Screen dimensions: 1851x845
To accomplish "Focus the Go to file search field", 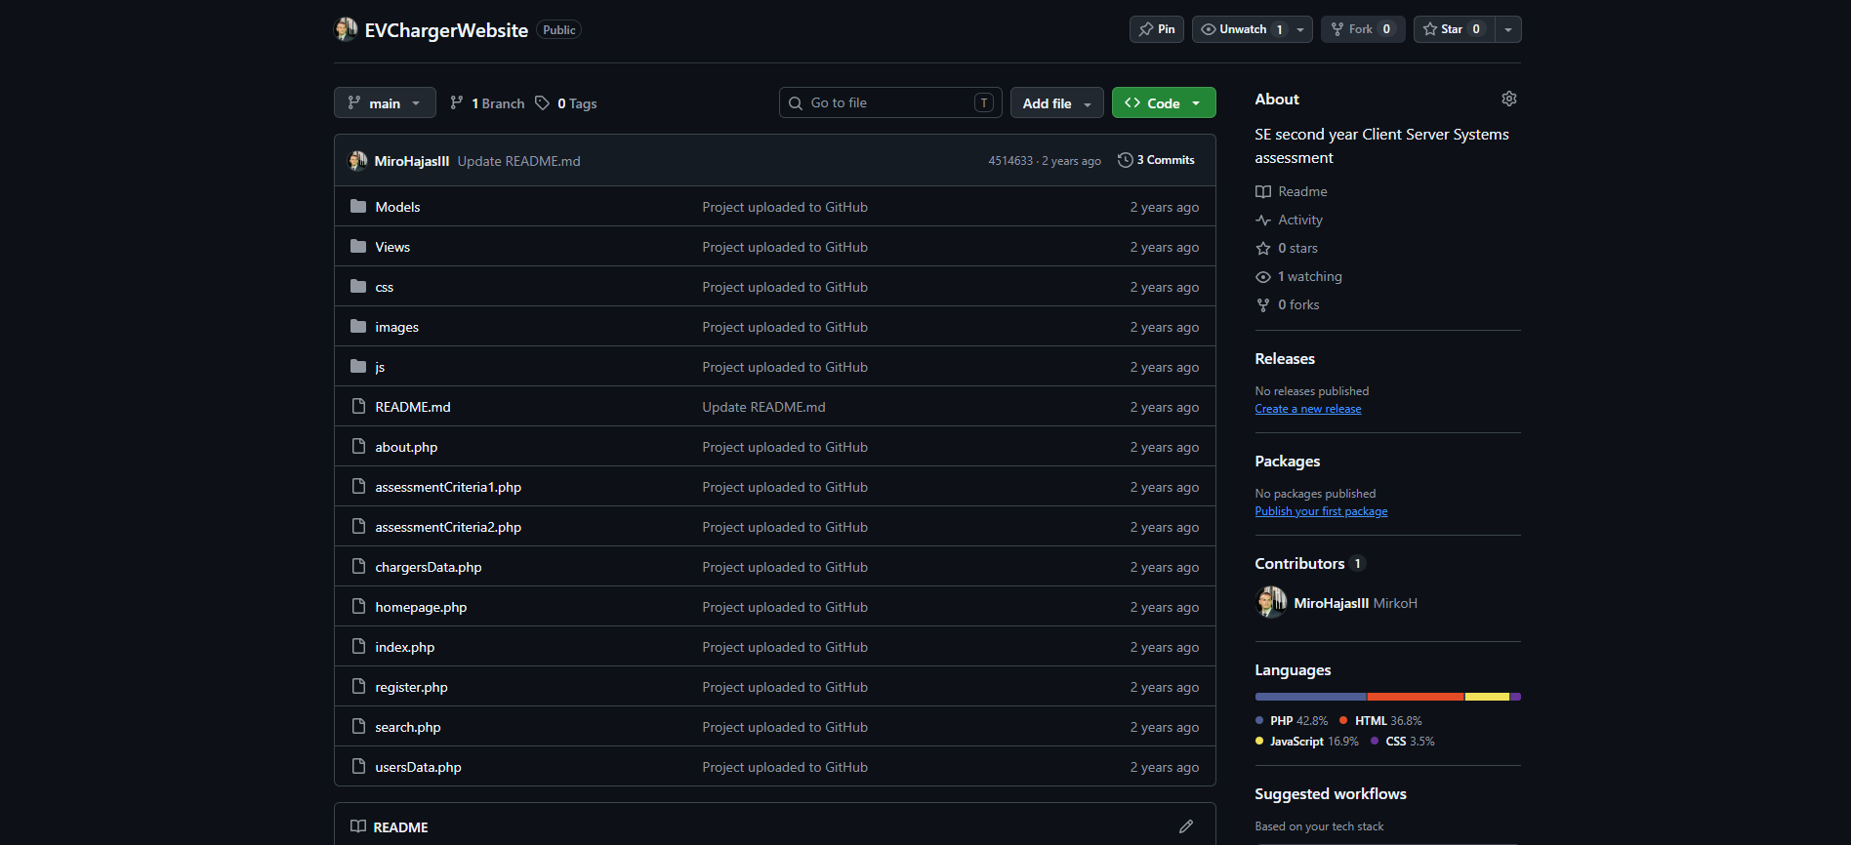I will pos(890,102).
